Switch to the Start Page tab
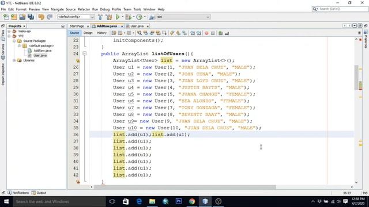369x207 pixels. tap(77, 26)
